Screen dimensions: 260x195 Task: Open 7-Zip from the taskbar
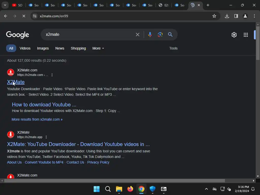point(164,189)
